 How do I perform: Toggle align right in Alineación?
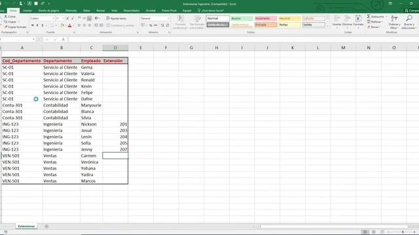[x=90, y=25]
